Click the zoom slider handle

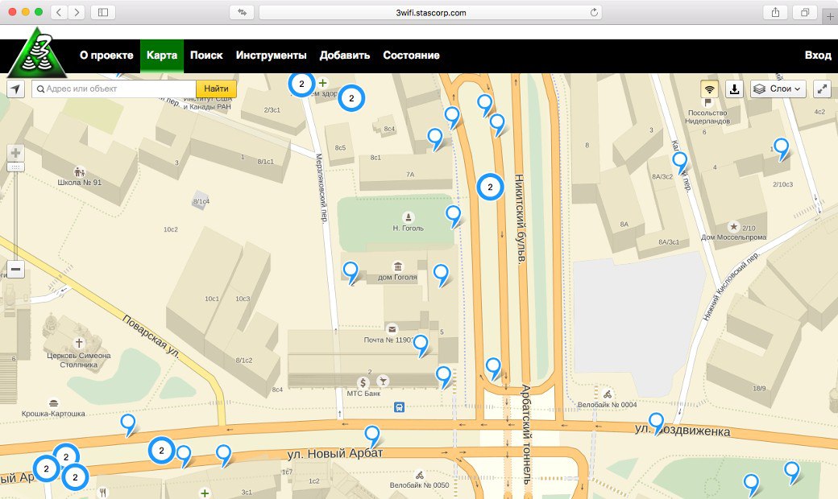(15, 167)
